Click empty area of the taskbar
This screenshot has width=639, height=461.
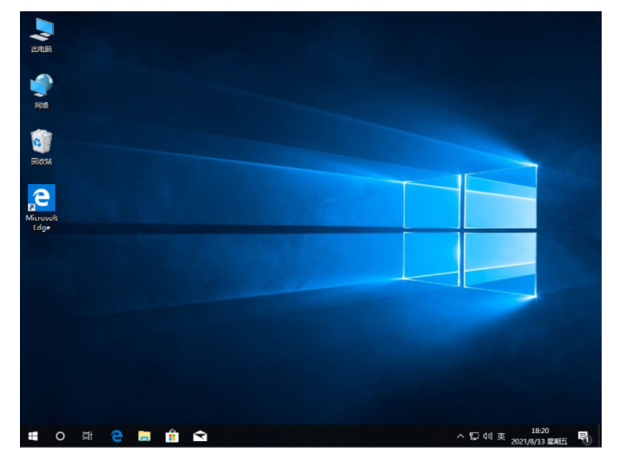(x=330, y=436)
